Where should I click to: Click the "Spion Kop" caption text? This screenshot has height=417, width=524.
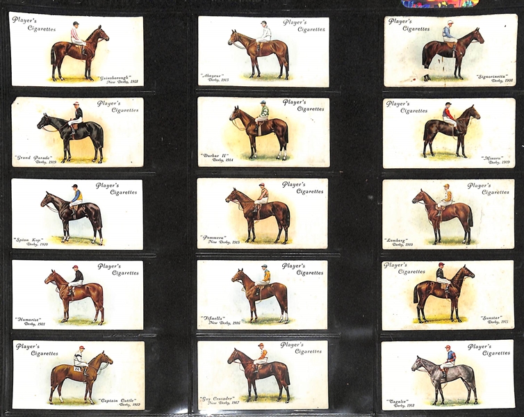[29, 240]
